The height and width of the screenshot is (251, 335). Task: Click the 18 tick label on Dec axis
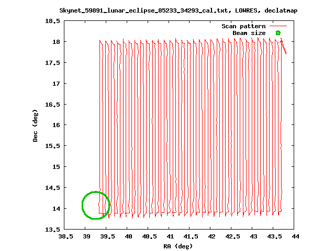click(56, 42)
